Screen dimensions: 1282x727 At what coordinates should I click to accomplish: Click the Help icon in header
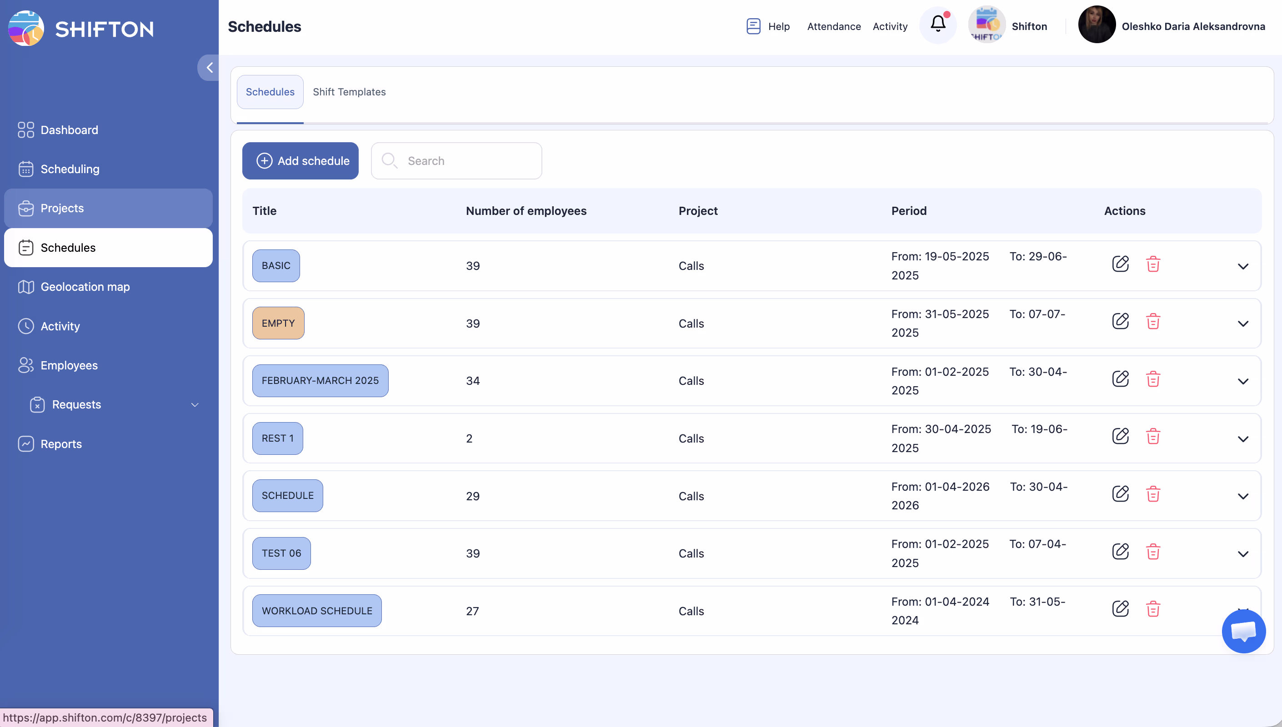click(753, 26)
